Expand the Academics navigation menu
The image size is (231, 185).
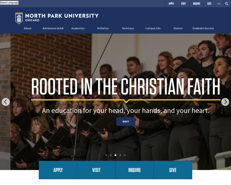click(x=78, y=28)
